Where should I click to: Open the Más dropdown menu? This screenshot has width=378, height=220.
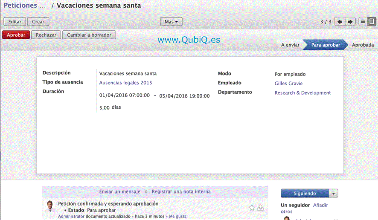[171, 22]
